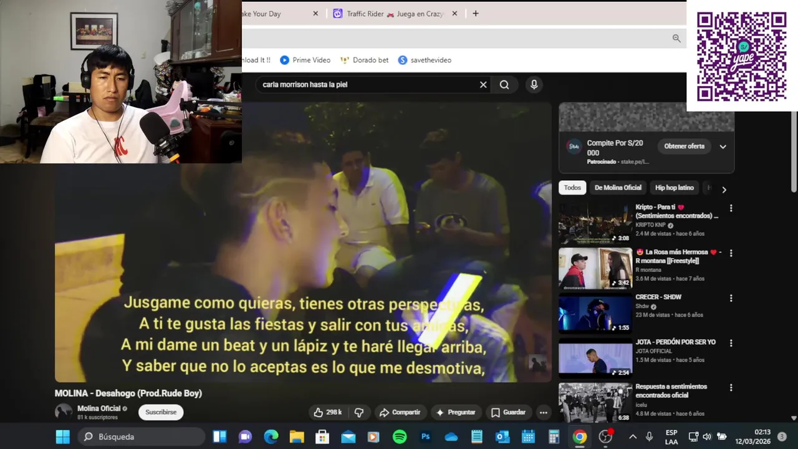Open Photoshop from taskbar

point(426,437)
